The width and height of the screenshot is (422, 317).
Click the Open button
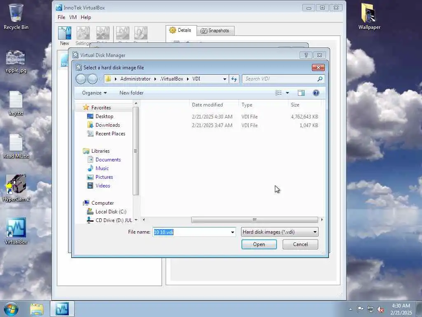point(259,244)
